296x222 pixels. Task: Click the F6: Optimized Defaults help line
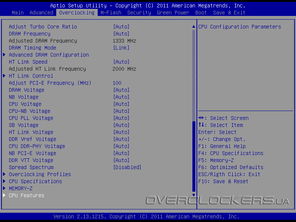(x=231, y=167)
